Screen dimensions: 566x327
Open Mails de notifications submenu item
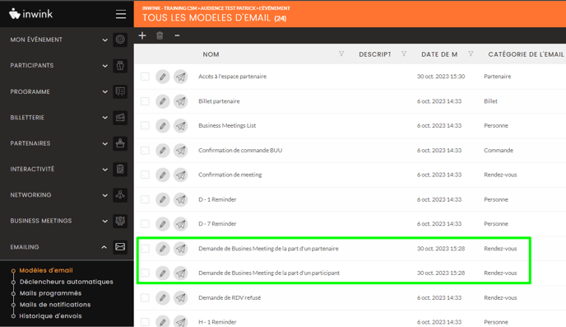pos(55,305)
